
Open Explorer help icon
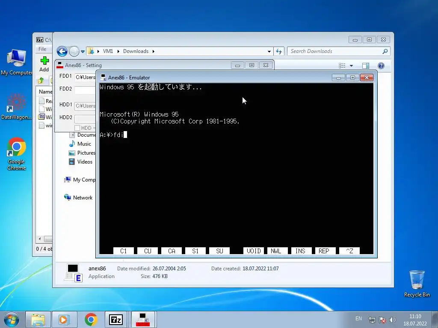pyautogui.click(x=381, y=65)
